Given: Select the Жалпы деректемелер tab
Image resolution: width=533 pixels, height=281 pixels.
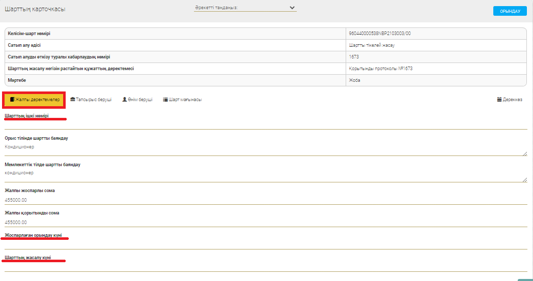Looking at the screenshot, I should (x=35, y=100).
